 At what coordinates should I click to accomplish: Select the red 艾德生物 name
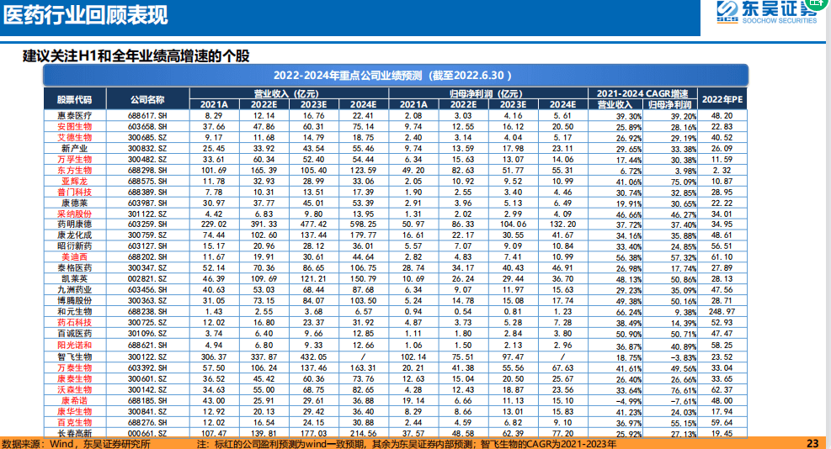point(75,137)
